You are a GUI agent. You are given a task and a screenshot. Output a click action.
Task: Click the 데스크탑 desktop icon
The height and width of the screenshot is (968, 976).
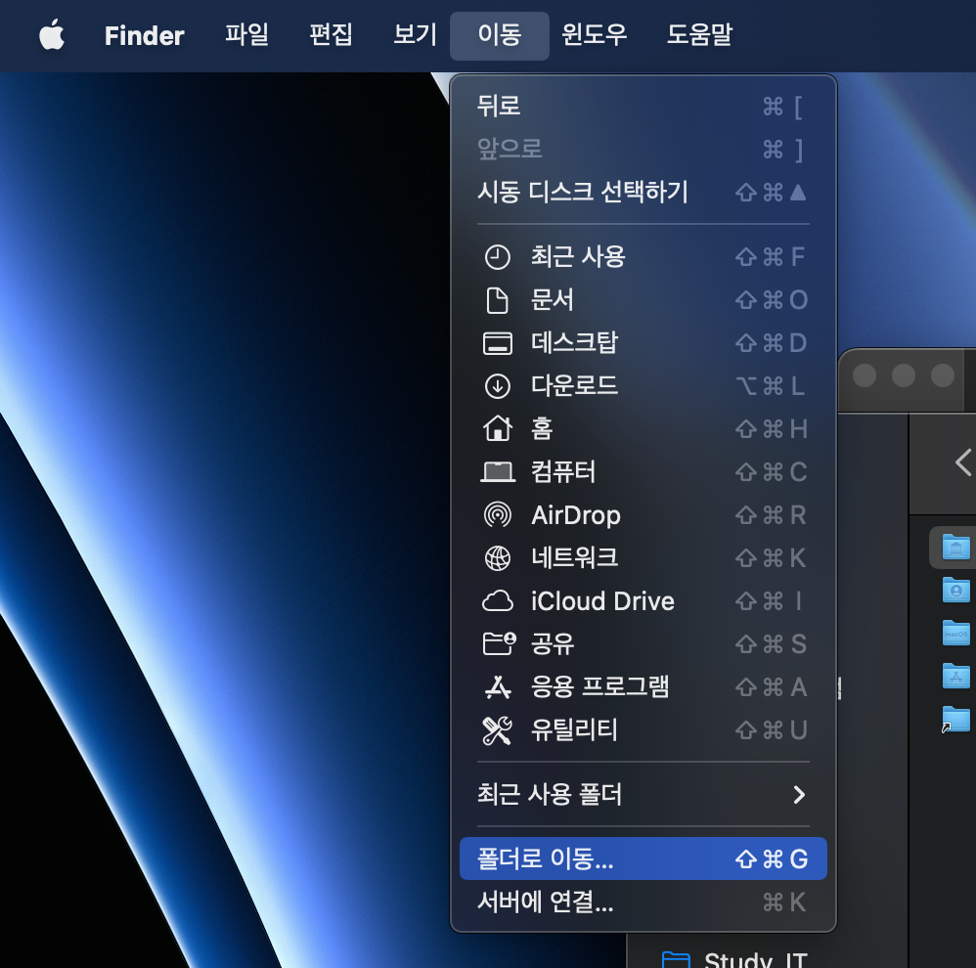click(498, 343)
